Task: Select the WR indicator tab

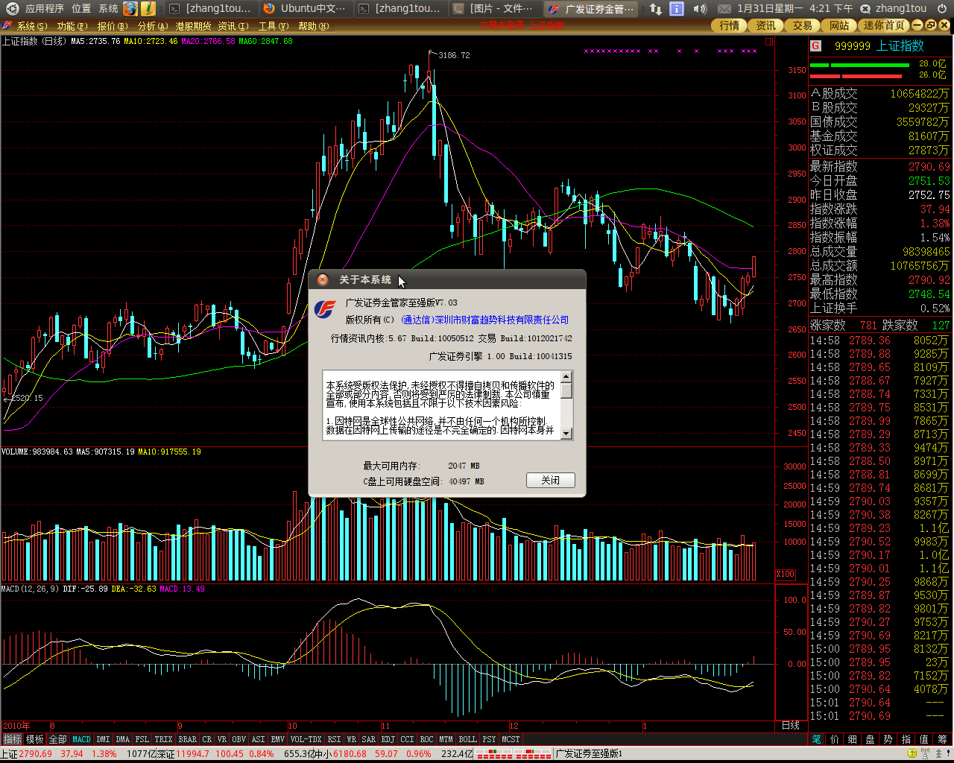Action: [352, 739]
